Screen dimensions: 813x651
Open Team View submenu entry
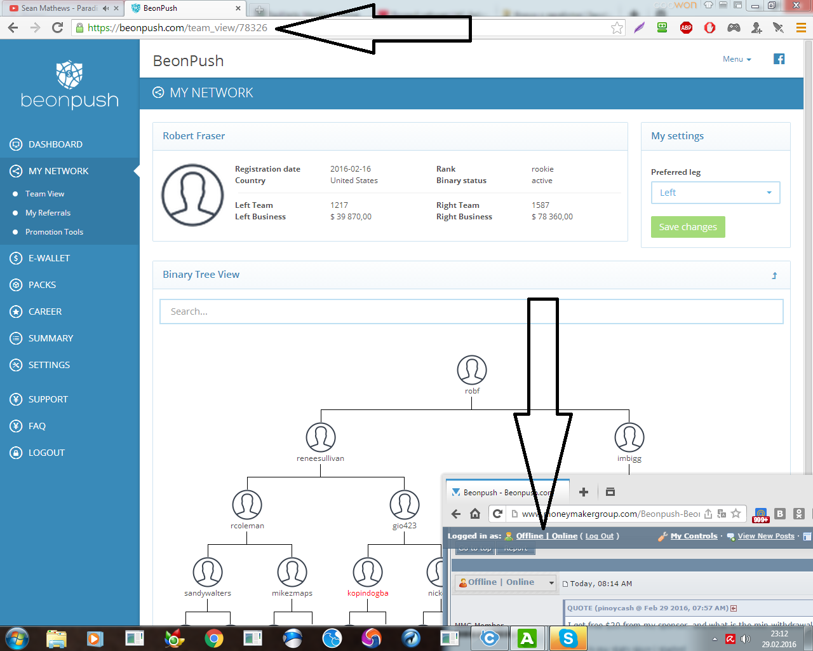point(44,194)
